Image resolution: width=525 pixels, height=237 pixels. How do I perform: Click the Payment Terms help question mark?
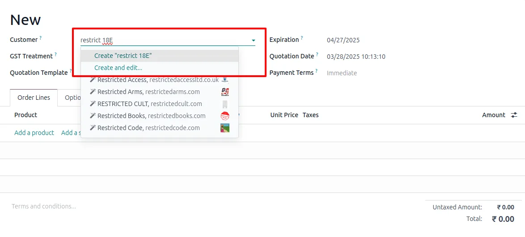pos(317,71)
